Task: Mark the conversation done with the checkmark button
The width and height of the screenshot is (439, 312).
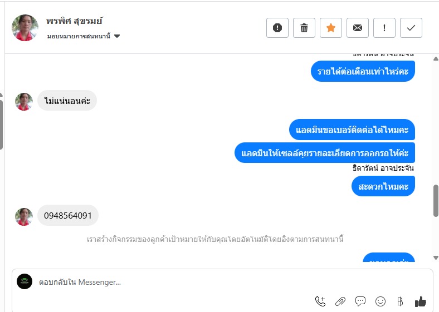Action: click(x=411, y=28)
